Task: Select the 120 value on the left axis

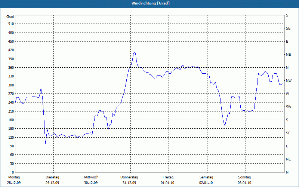Action: [x=11, y=137]
